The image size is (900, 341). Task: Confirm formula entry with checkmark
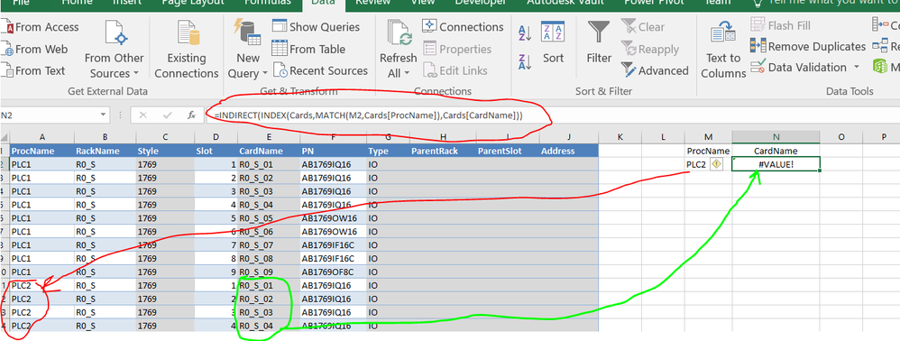(168, 115)
